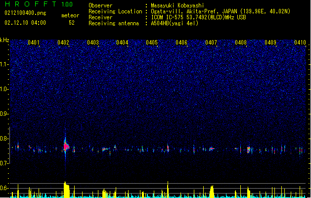311x198 pixels.
Task: Click the 0410 time marker
Action: (x=300, y=42)
